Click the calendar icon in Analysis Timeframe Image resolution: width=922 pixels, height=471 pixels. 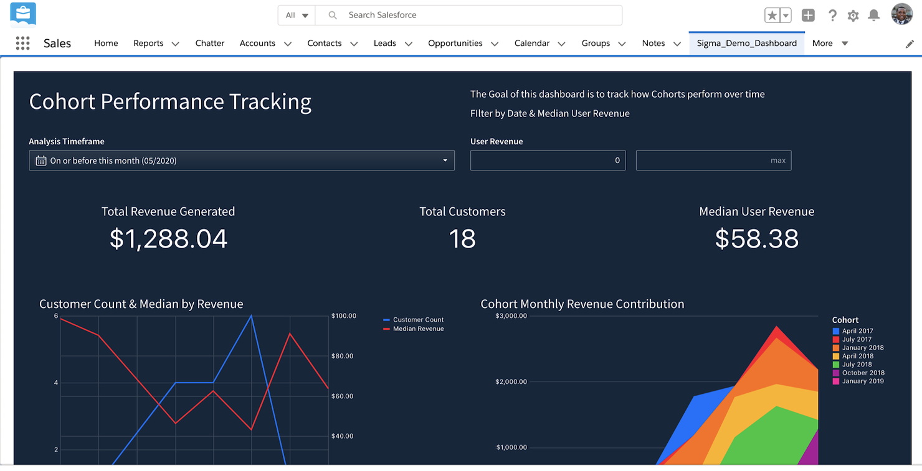tap(40, 160)
